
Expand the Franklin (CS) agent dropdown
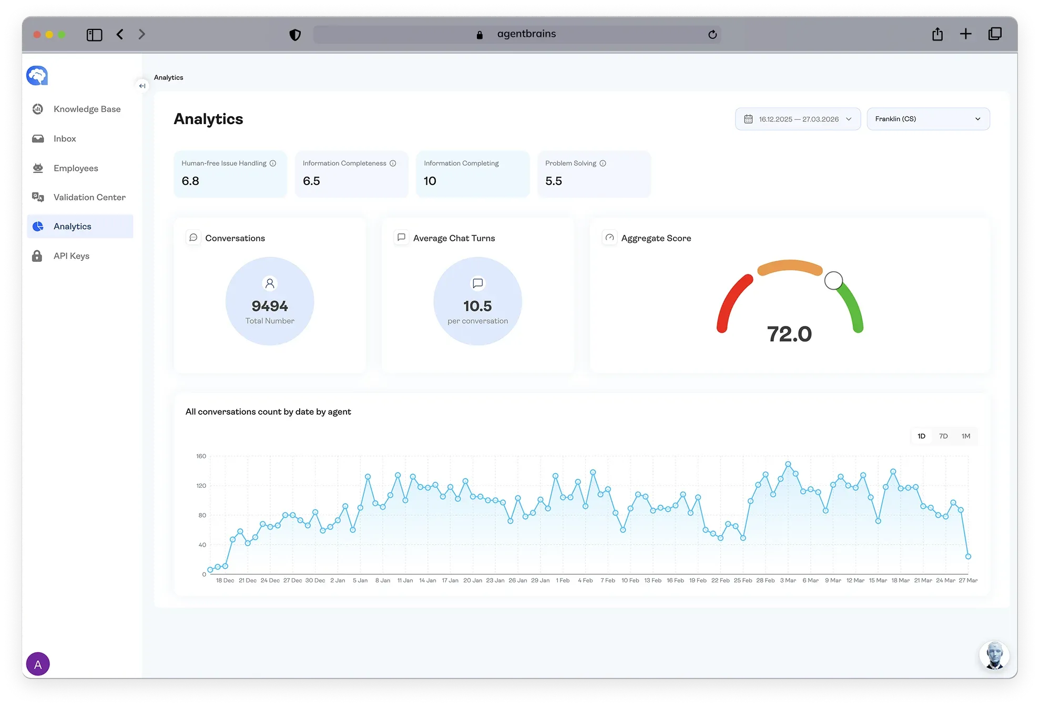[x=927, y=119]
